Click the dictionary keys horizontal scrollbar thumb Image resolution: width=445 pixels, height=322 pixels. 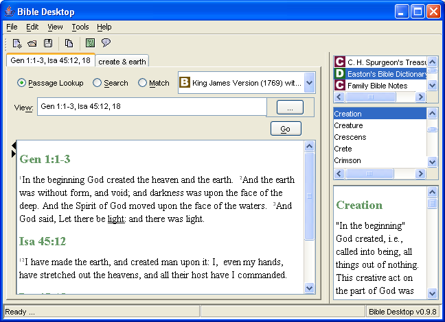pyautogui.click(x=369, y=173)
